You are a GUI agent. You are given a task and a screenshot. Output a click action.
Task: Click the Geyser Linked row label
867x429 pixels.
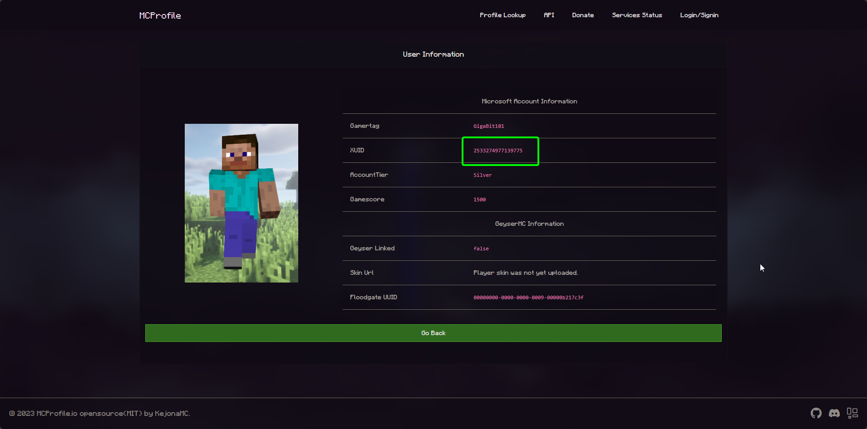pyautogui.click(x=372, y=248)
